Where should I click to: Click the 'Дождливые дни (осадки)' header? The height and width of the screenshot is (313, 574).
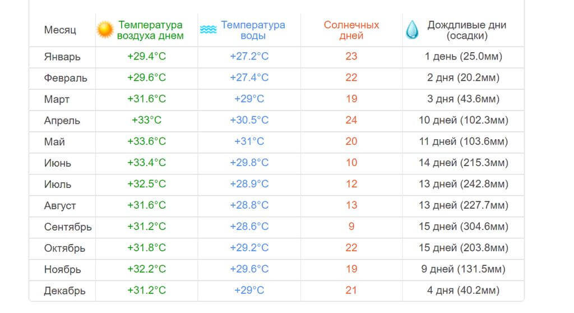pos(467,30)
